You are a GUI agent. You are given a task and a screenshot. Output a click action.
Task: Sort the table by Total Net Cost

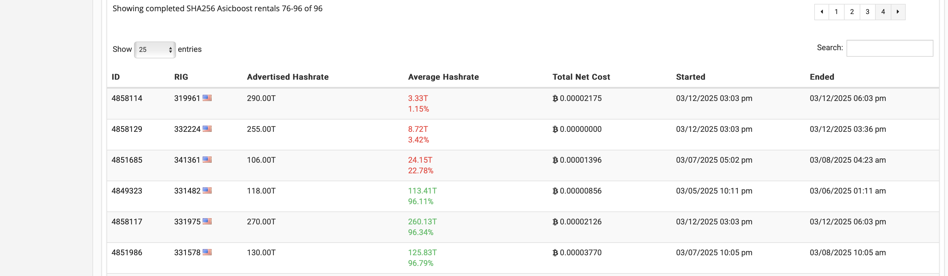581,77
